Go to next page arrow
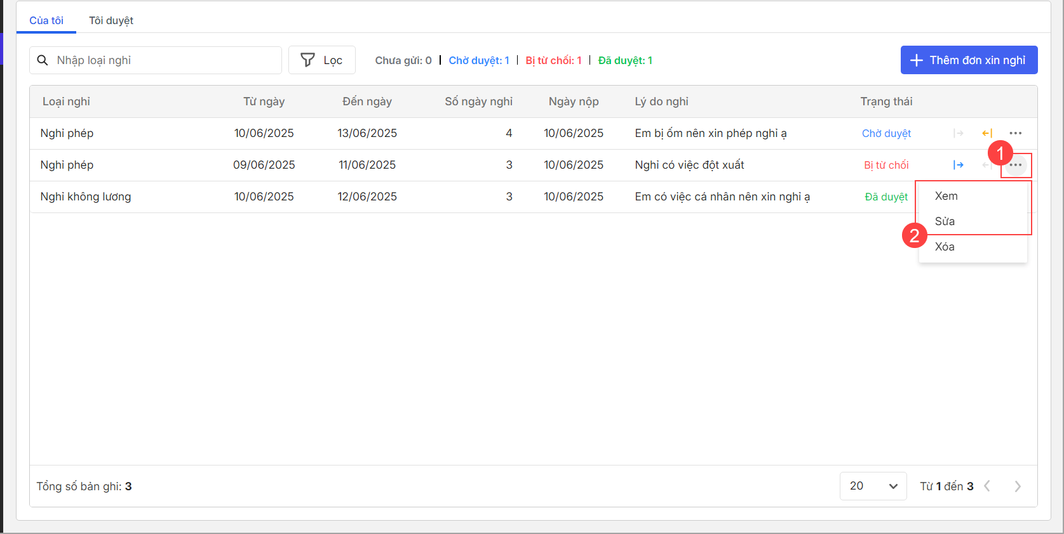This screenshot has width=1064, height=534. point(1018,486)
